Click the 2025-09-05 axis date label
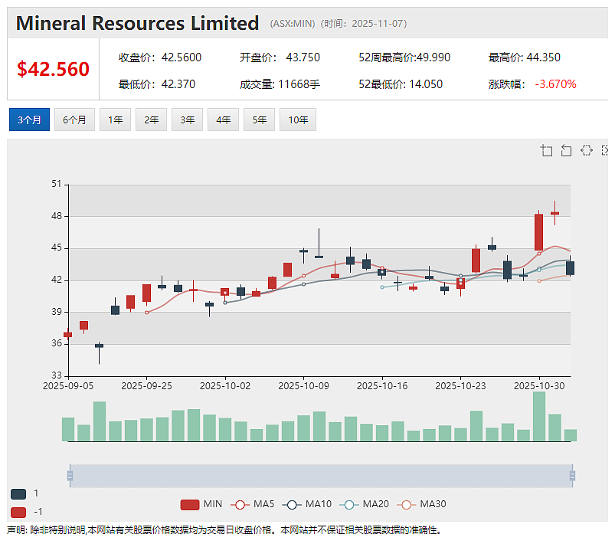 68,386
